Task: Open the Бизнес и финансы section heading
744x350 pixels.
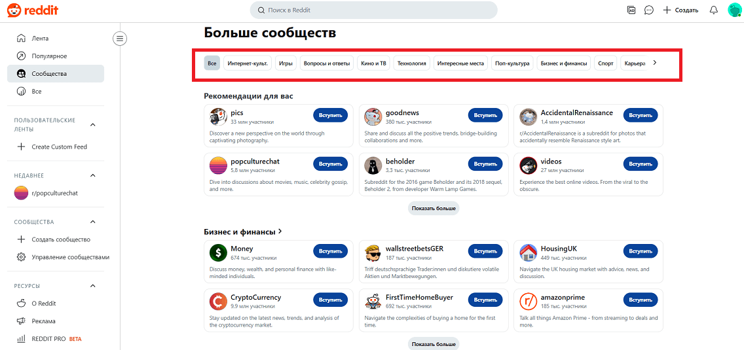Action: (x=243, y=232)
